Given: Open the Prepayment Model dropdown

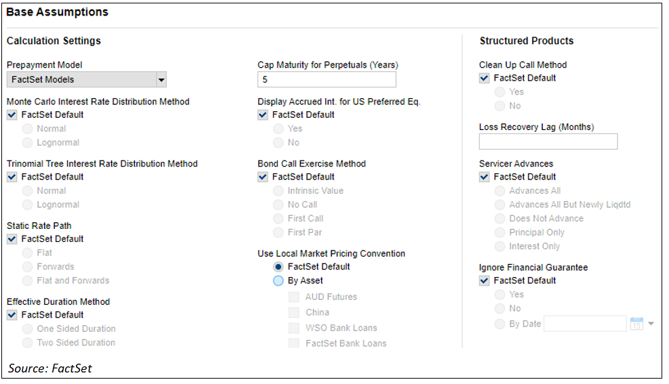Looking at the screenshot, I should click(161, 80).
